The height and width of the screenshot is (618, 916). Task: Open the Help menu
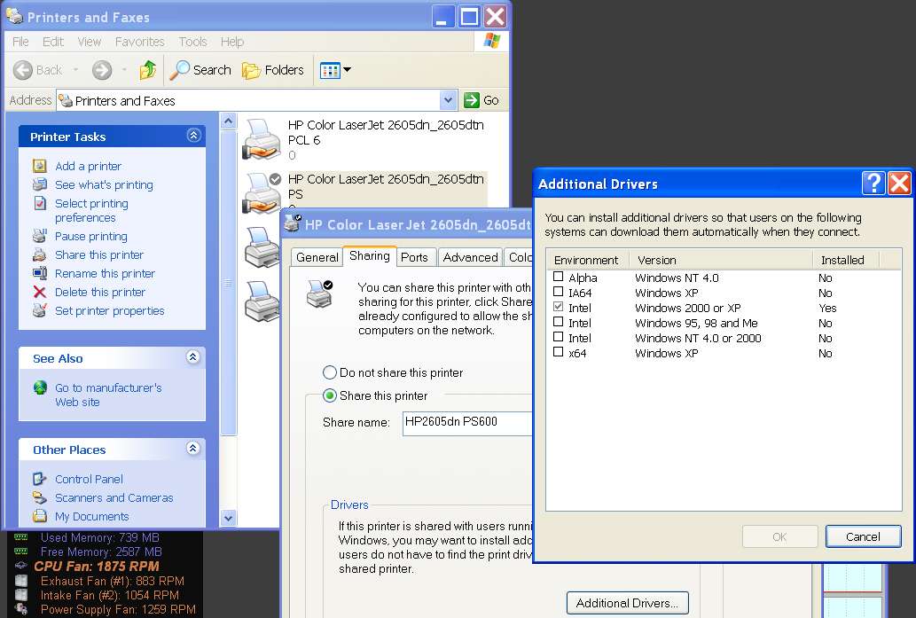pyautogui.click(x=232, y=42)
